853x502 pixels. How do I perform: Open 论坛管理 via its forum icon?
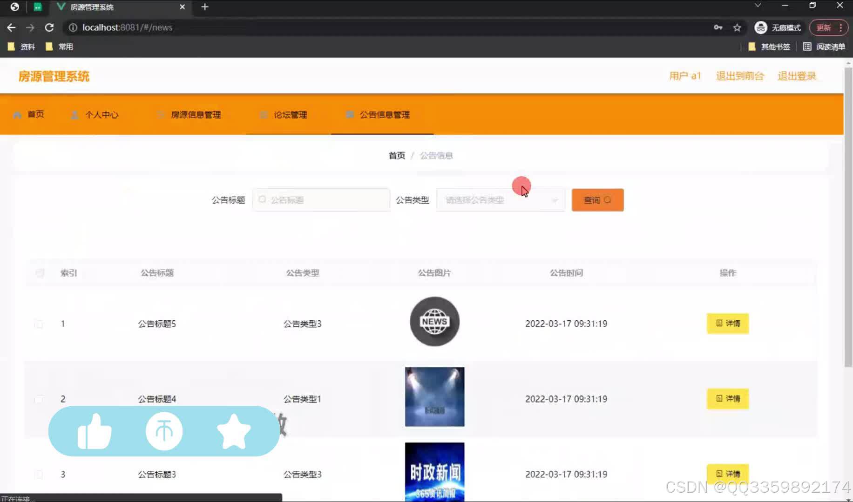pyautogui.click(x=264, y=115)
